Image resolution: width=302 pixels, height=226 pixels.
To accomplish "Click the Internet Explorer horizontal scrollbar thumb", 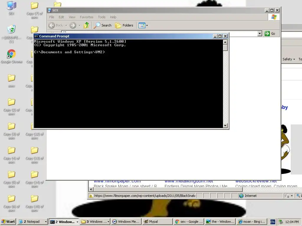I will coord(168,190).
